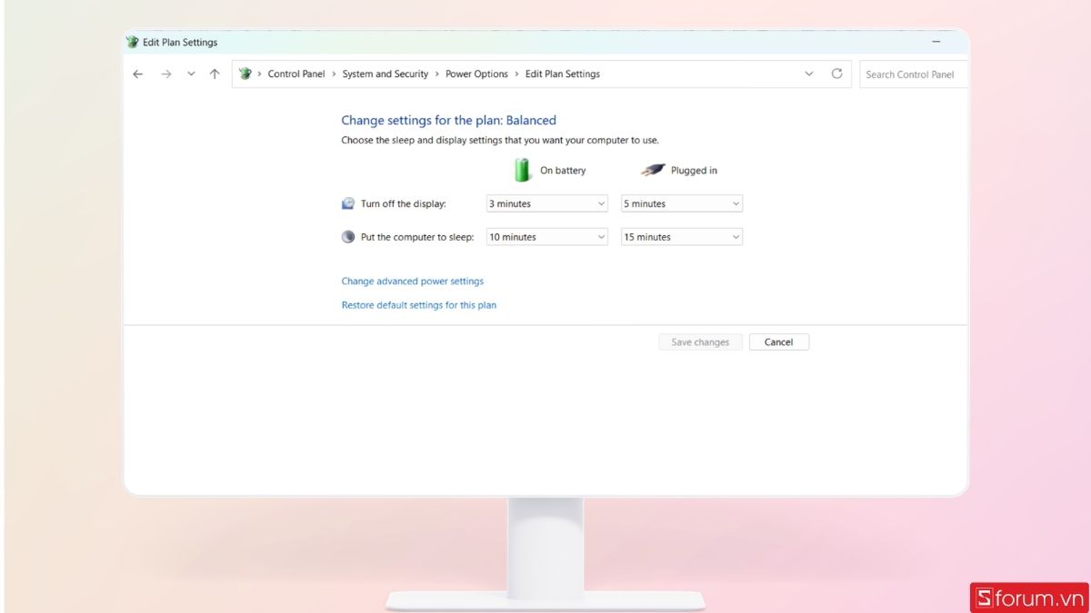Click the Cancel button
Image resolution: width=1091 pixels, height=613 pixels.
tap(778, 342)
